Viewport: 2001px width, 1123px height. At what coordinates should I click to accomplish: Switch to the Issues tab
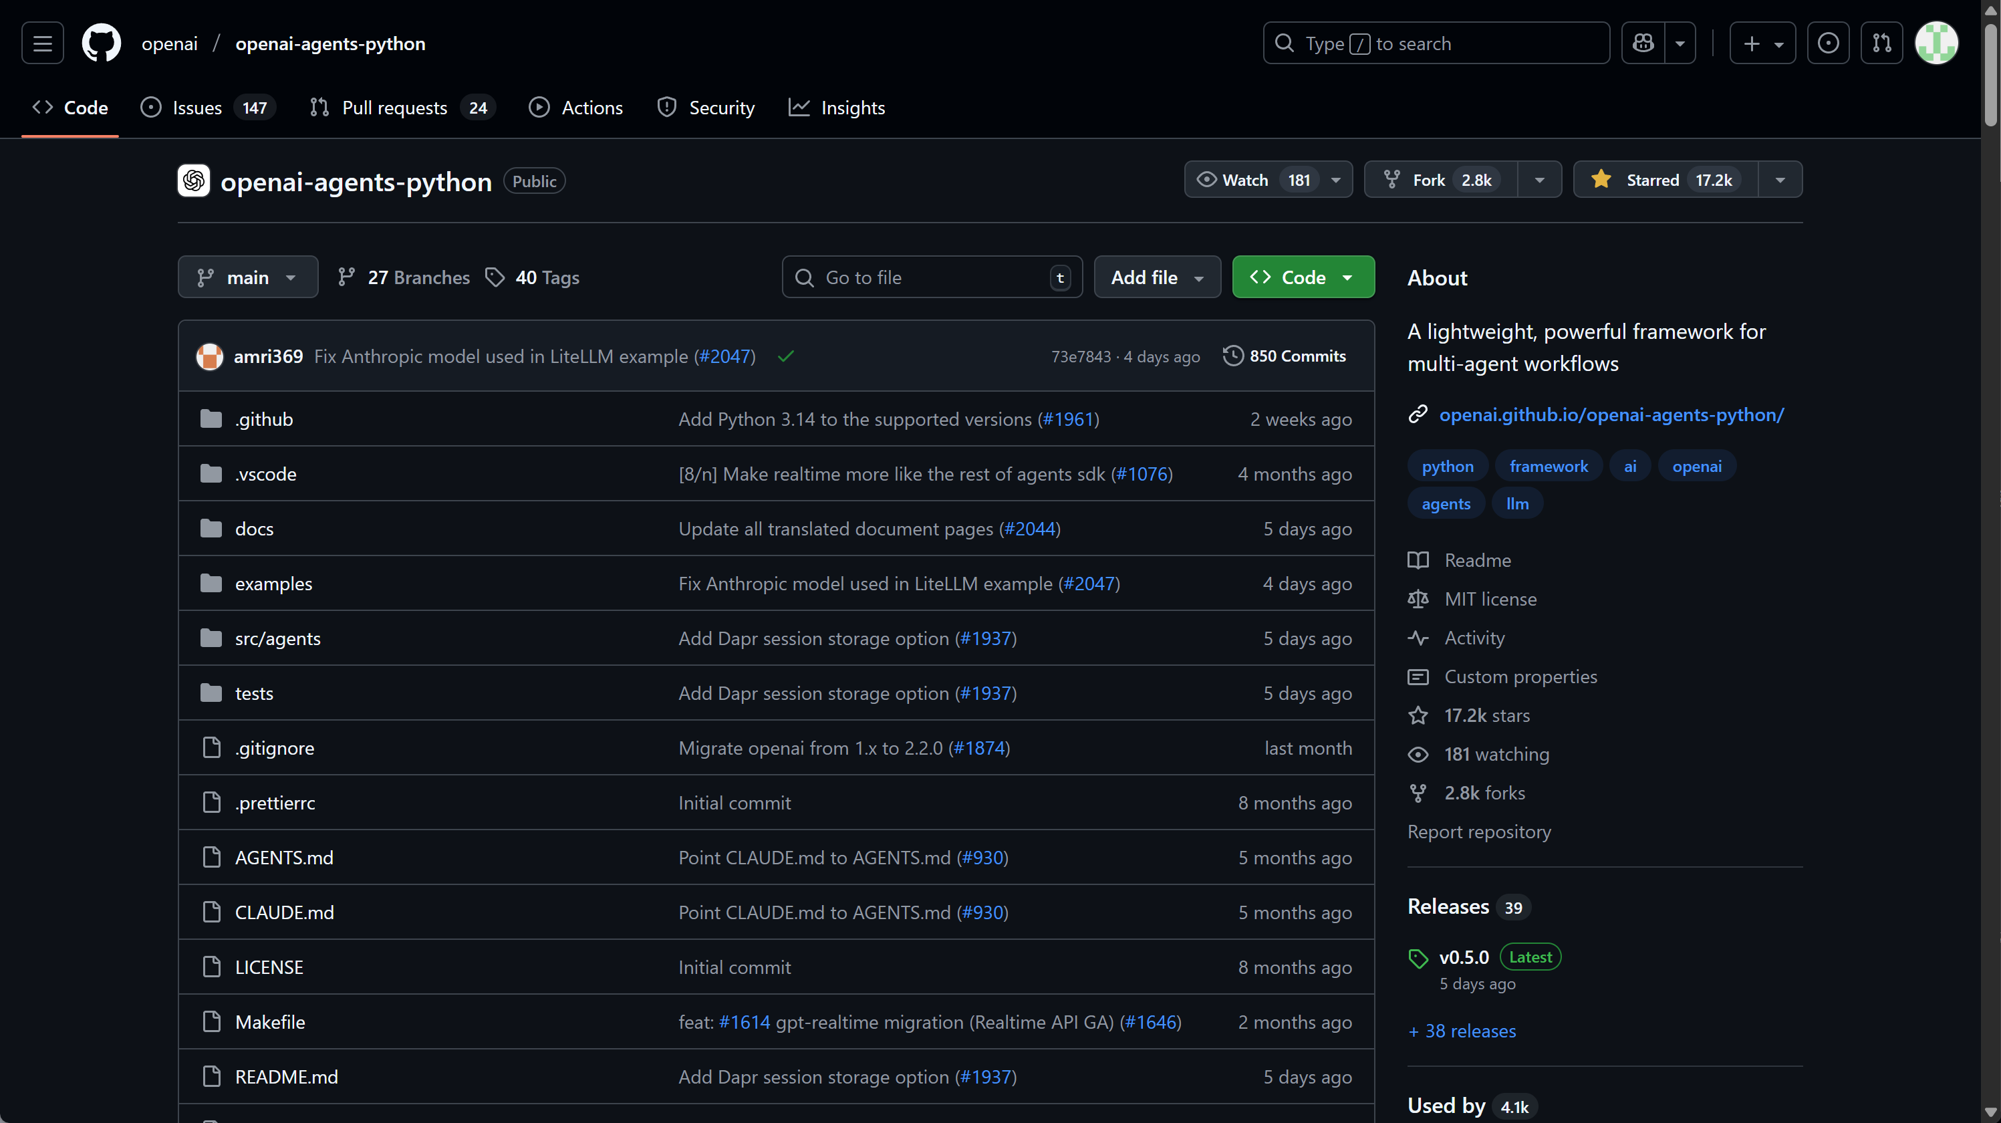[208, 108]
